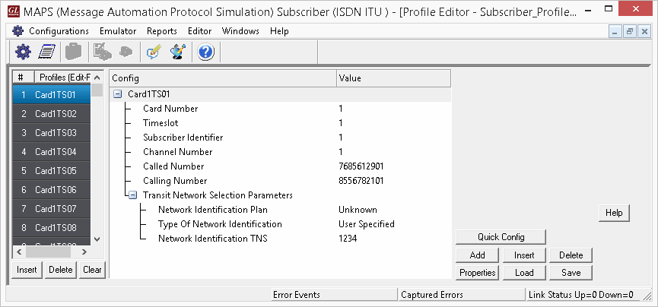Click the grayed briefcase toolbar icon
This screenshot has width=658, height=307.
(x=74, y=52)
